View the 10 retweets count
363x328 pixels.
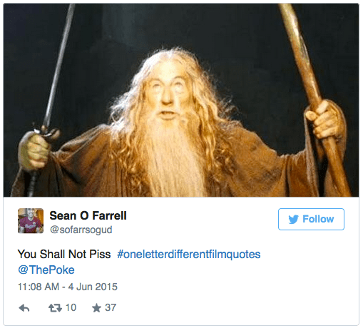(x=71, y=308)
